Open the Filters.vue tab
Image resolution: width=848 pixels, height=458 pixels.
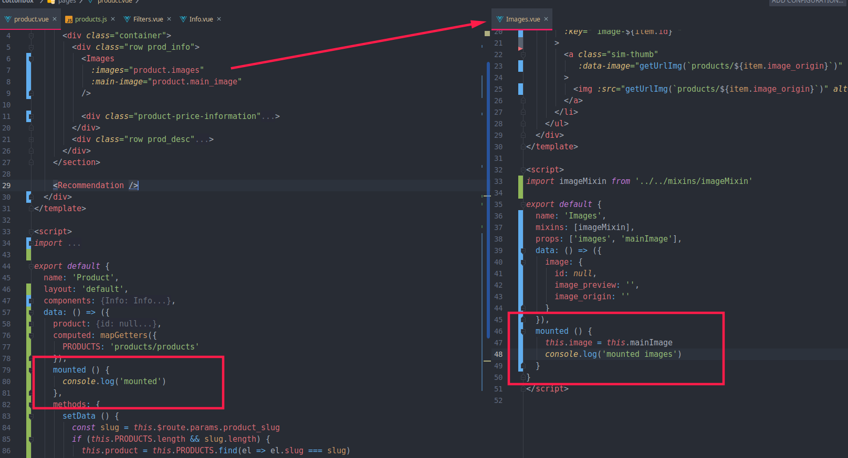coord(148,19)
